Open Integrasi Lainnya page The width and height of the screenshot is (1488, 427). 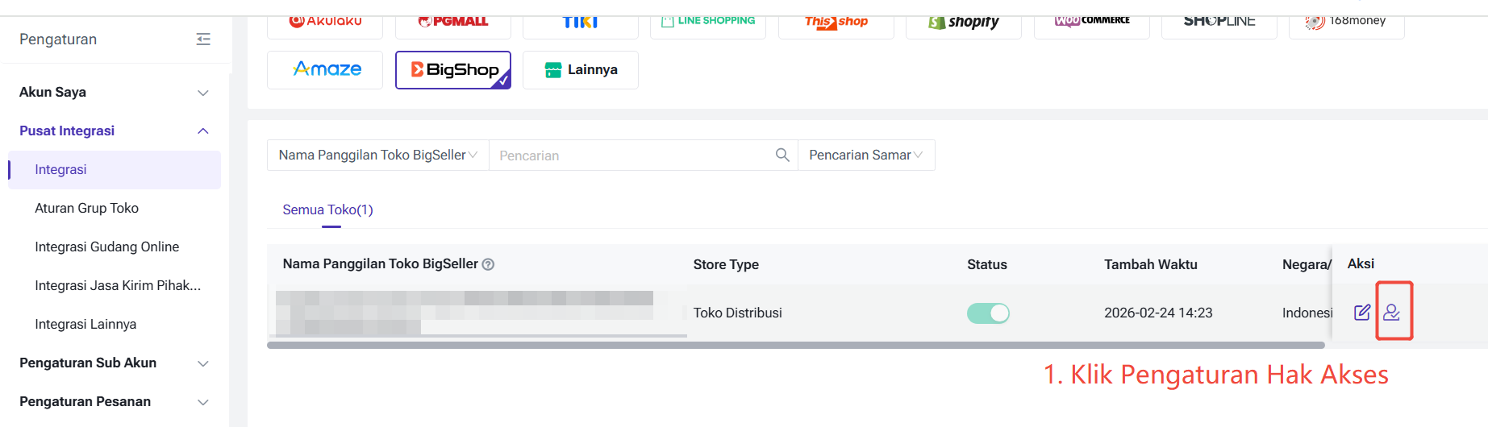pyautogui.click(x=85, y=324)
